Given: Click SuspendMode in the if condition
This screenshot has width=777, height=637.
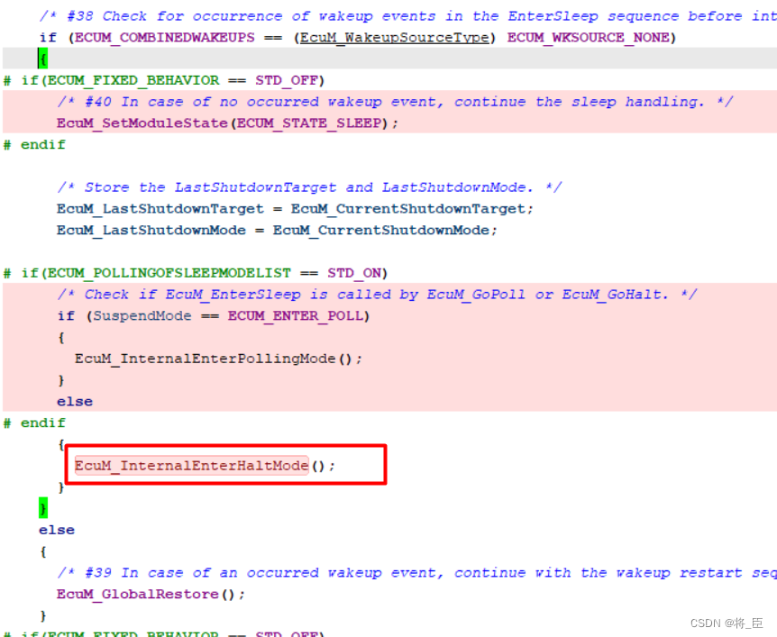Looking at the screenshot, I should [x=142, y=315].
